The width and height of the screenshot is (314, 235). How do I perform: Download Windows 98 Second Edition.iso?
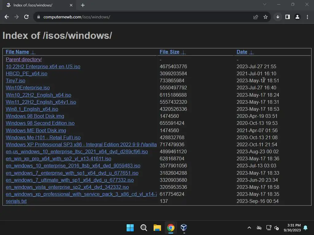tap(40, 123)
